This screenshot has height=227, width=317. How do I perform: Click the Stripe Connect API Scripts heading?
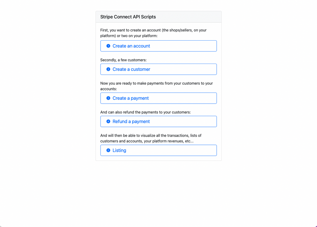pyautogui.click(x=128, y=17)
